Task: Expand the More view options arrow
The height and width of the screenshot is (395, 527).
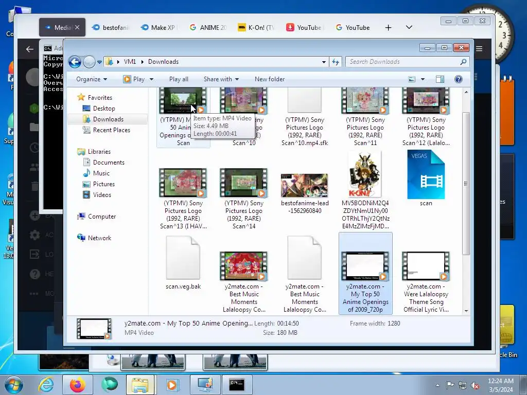Action: pyautogui.click(x=423, y=79)
